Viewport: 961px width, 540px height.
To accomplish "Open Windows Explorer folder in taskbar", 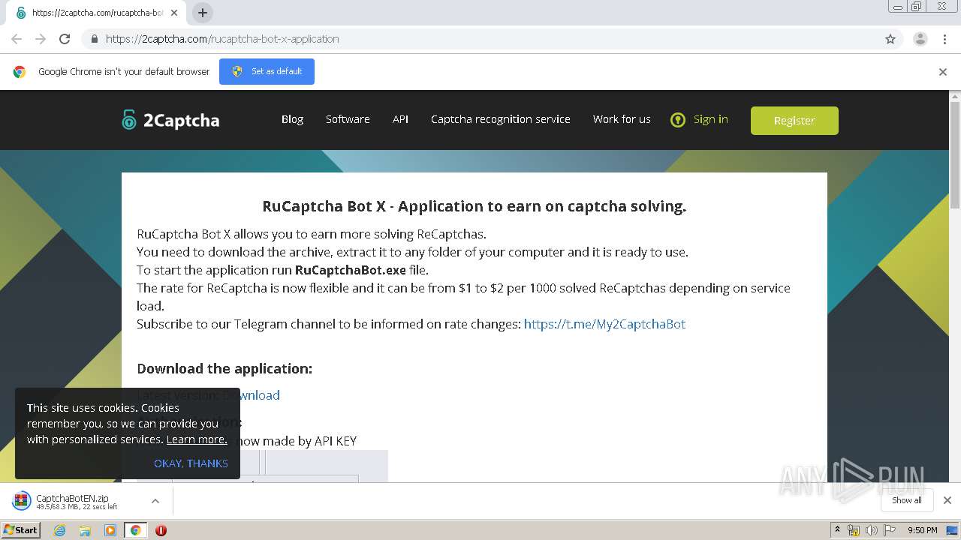I will [85, 530].
